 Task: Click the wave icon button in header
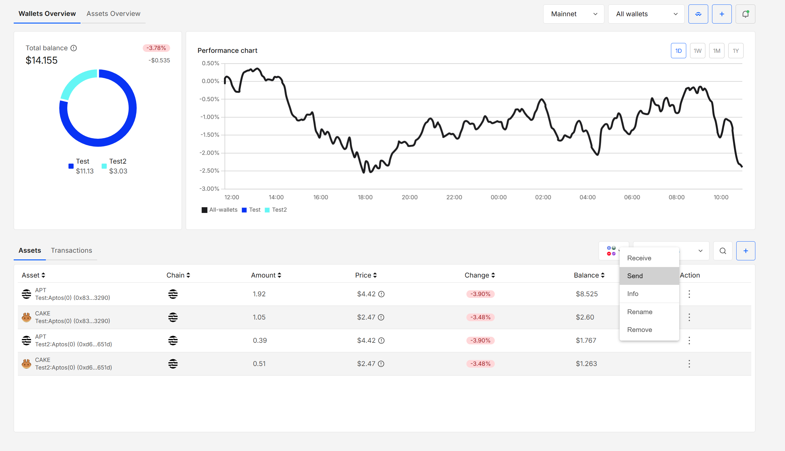(698, 14)
